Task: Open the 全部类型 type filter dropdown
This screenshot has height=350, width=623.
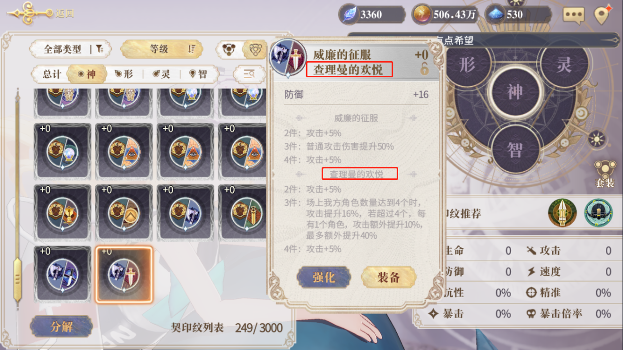Action: click(71, 49)
